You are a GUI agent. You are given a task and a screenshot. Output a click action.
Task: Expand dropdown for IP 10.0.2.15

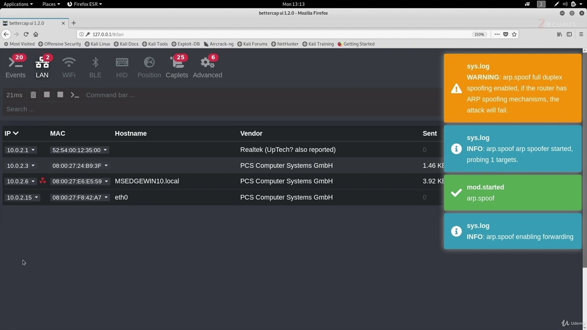click(22, 197)
